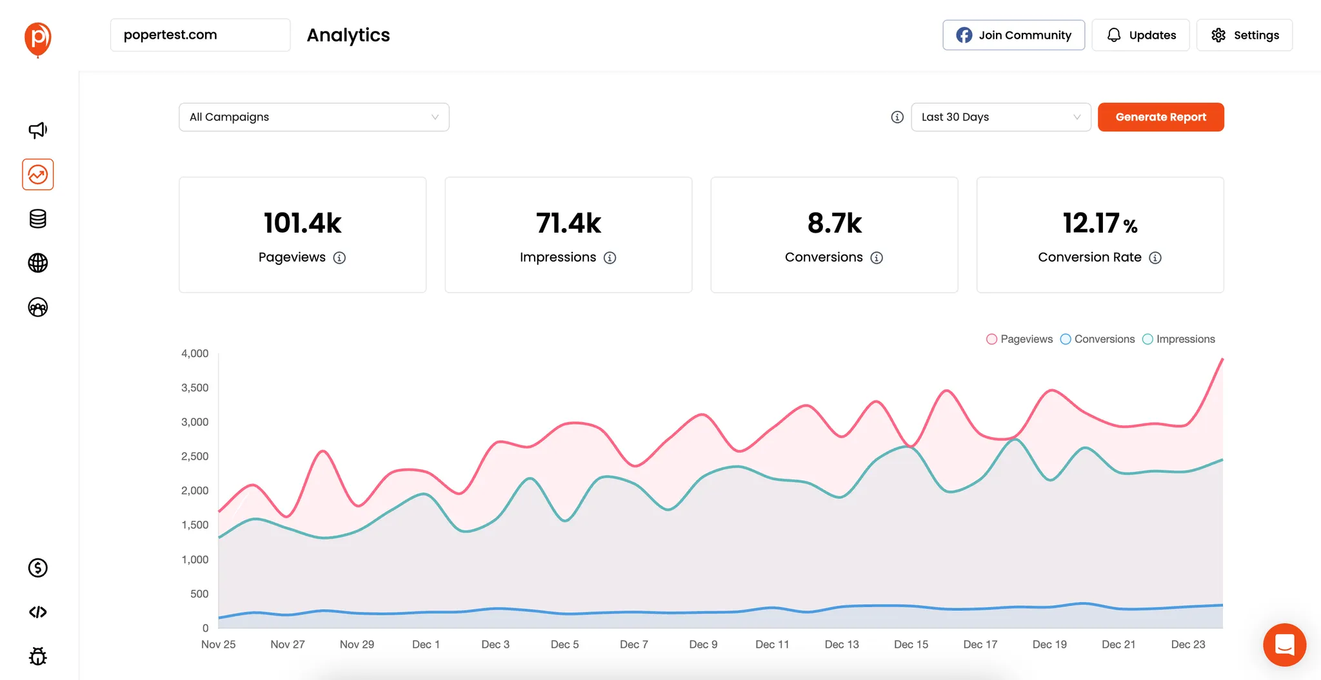Toggle the Conversions legend item
This screenshot has height=680, width=1321.
click(x=1097, y=338)
